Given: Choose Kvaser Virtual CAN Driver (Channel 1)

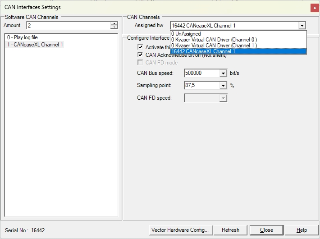Looking at the screenshot, I should point(238,46).
